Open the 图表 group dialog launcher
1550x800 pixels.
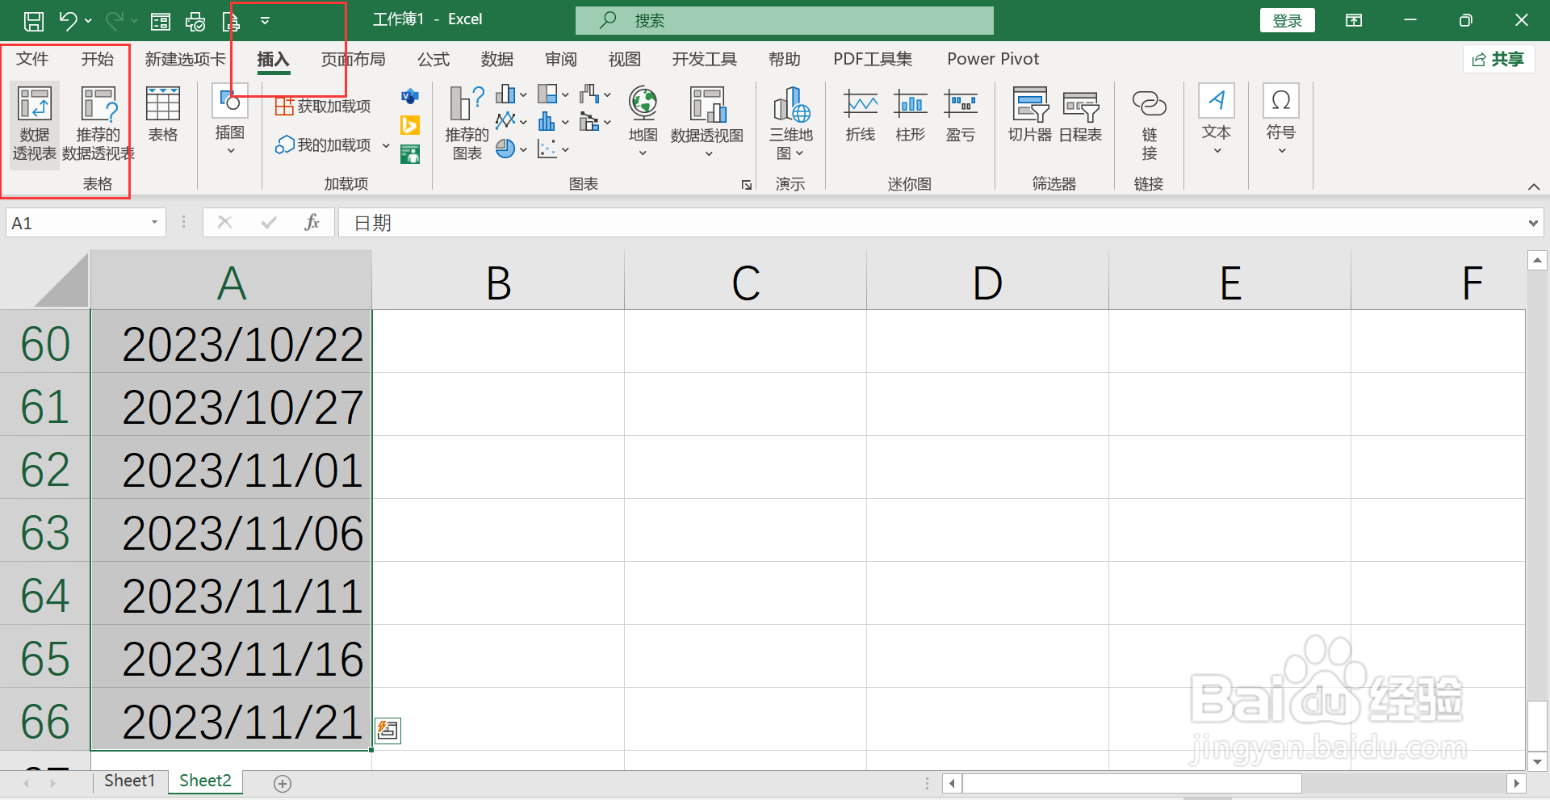click(x=747, y=185)
